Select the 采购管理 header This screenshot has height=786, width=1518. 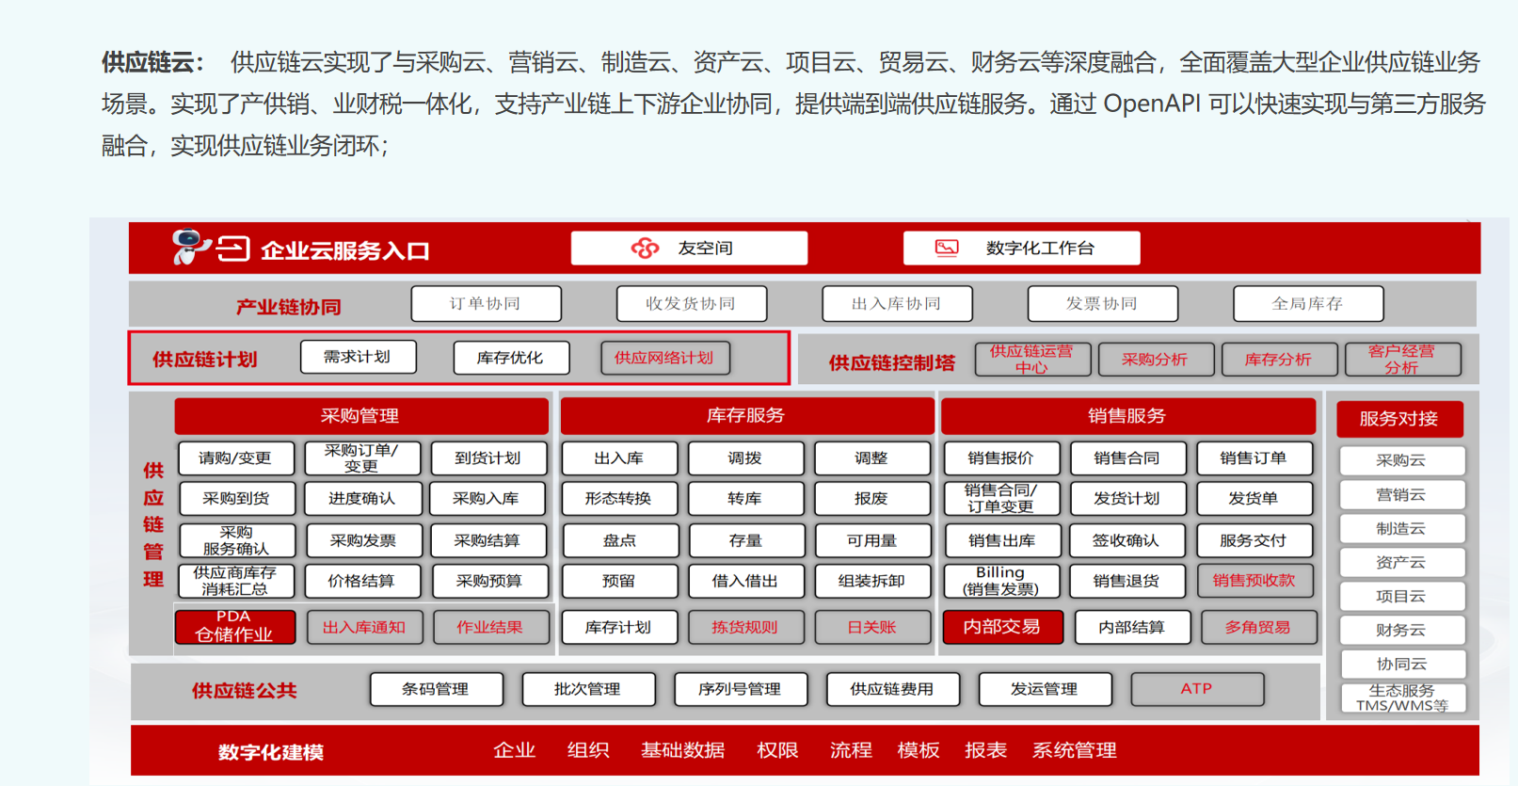coord(360,415)
